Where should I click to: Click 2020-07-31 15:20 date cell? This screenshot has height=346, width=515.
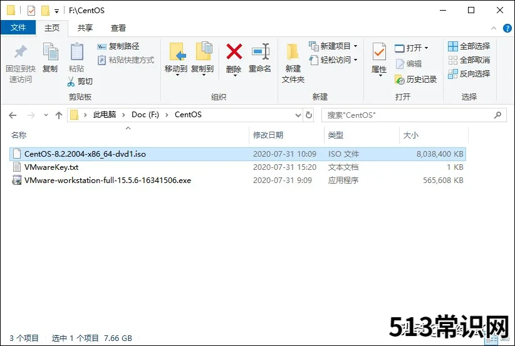click(x=284, y=167)
